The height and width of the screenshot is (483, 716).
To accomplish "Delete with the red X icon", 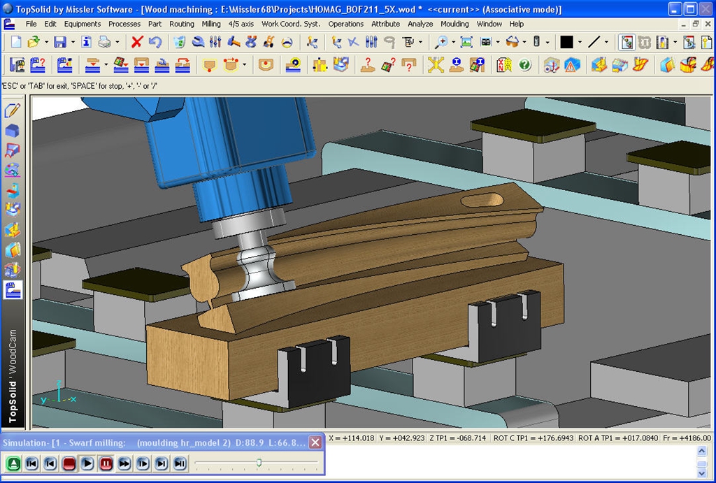I will [136, 43].
